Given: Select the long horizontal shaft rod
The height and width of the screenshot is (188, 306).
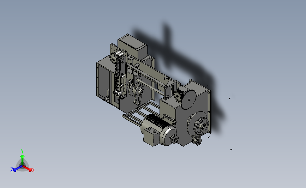Looking at the screenshot, I should tap(151, 87).
